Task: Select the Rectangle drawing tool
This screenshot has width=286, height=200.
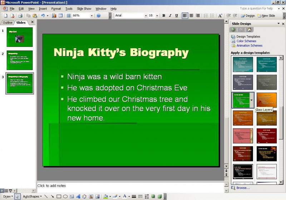Action: (x=59, y=196)
